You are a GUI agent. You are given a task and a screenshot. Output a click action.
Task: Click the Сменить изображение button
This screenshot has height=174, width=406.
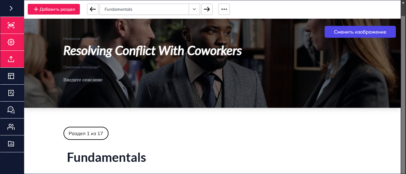[360, 32]
